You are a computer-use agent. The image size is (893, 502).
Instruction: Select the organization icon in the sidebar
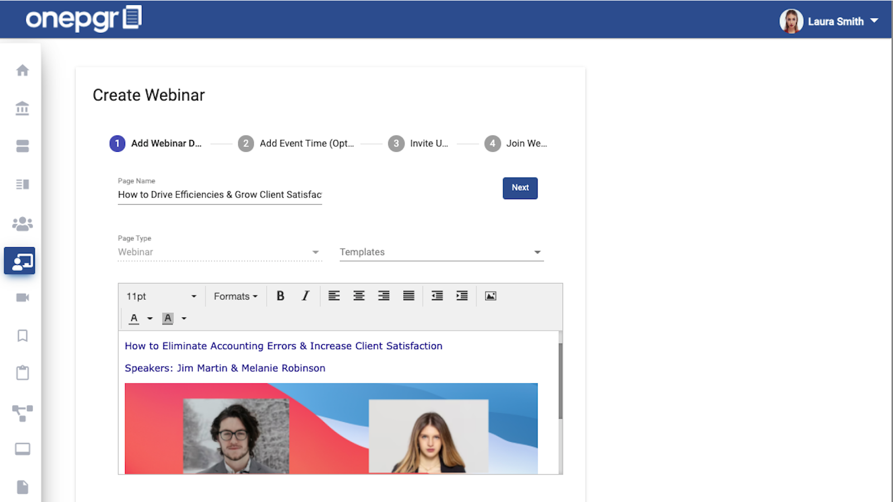[22, 109]
